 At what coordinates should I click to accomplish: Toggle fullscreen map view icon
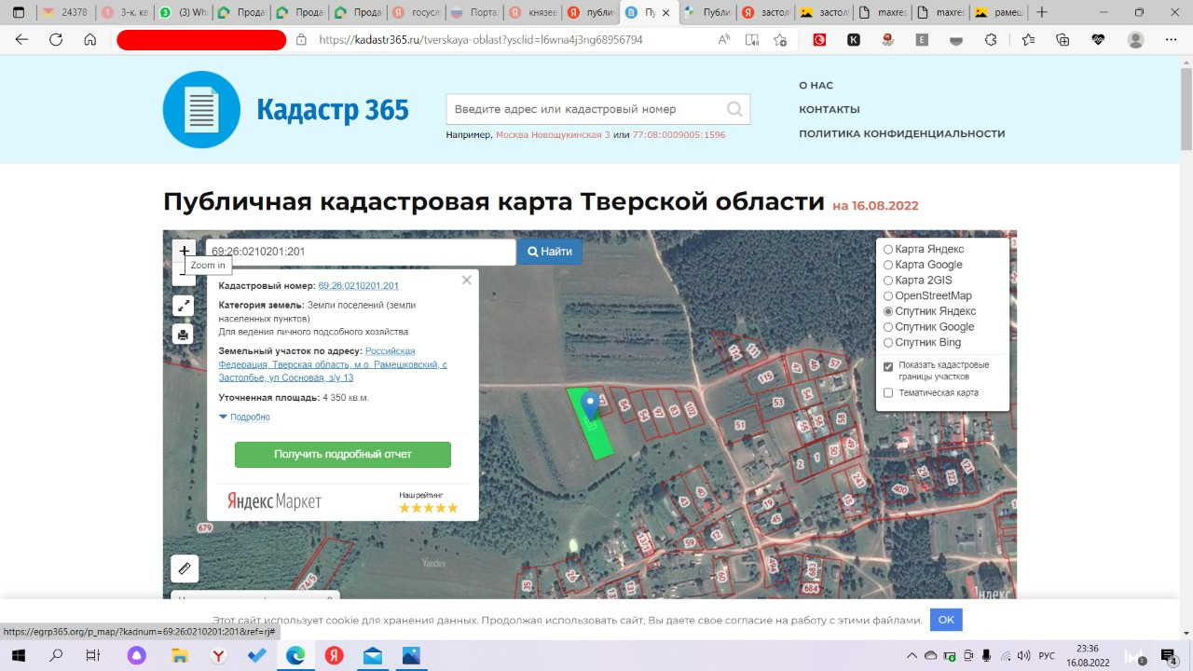[184, 306]
